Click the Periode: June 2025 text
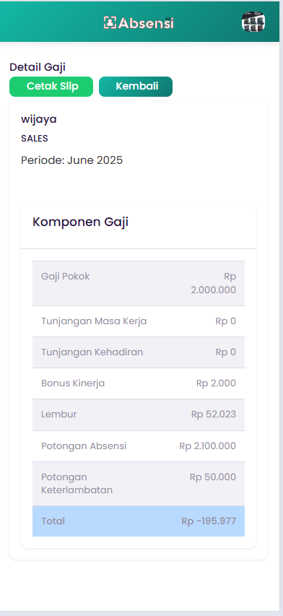283x616 pixels. click(71, 160)
